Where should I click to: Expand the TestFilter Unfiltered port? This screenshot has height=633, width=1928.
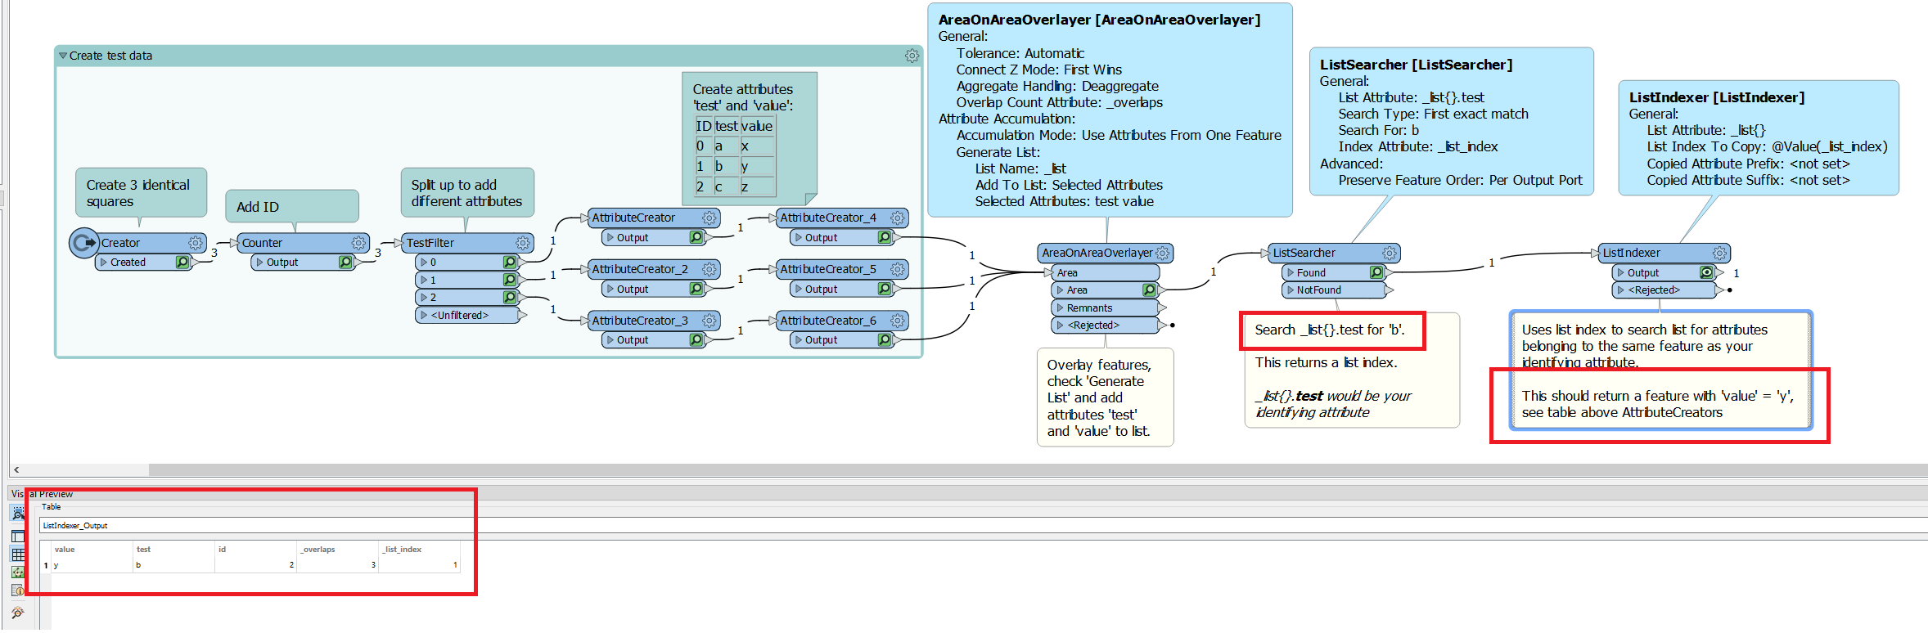tap(423, 315)
